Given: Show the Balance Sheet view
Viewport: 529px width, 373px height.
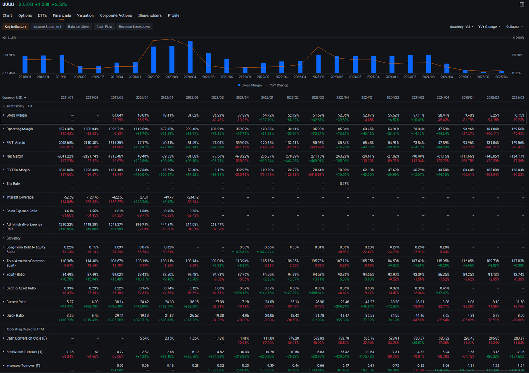Looking at the screenshot, I should [79, 26].
